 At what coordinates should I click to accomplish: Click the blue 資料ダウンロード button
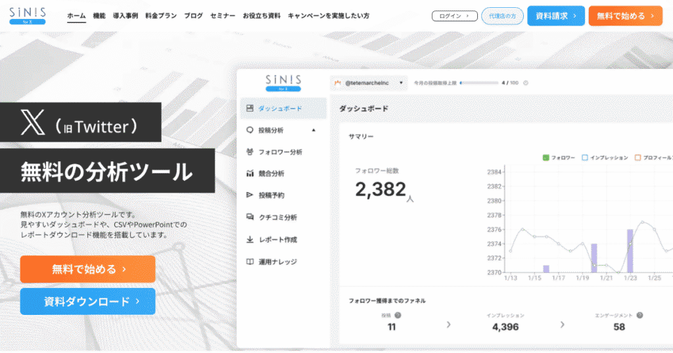click(87, 302)
